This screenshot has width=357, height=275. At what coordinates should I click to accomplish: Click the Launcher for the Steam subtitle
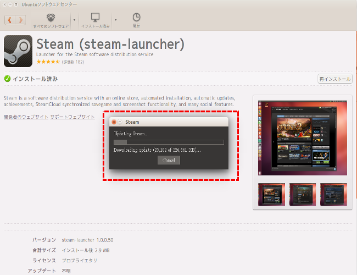tap(94, 54)
